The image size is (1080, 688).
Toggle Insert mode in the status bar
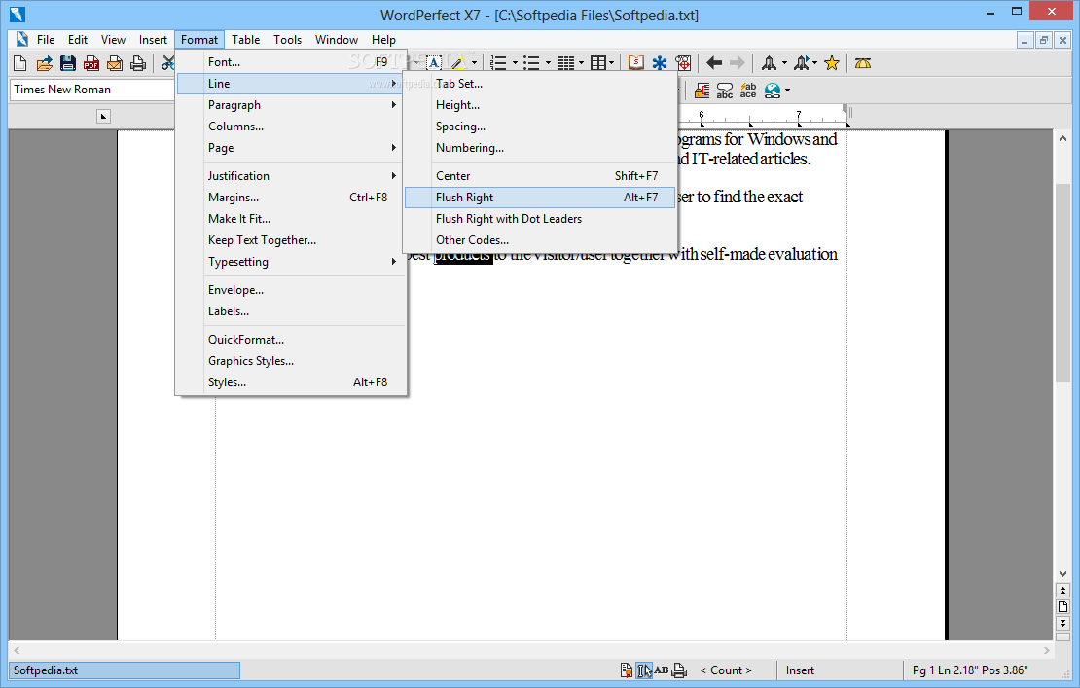800,670
